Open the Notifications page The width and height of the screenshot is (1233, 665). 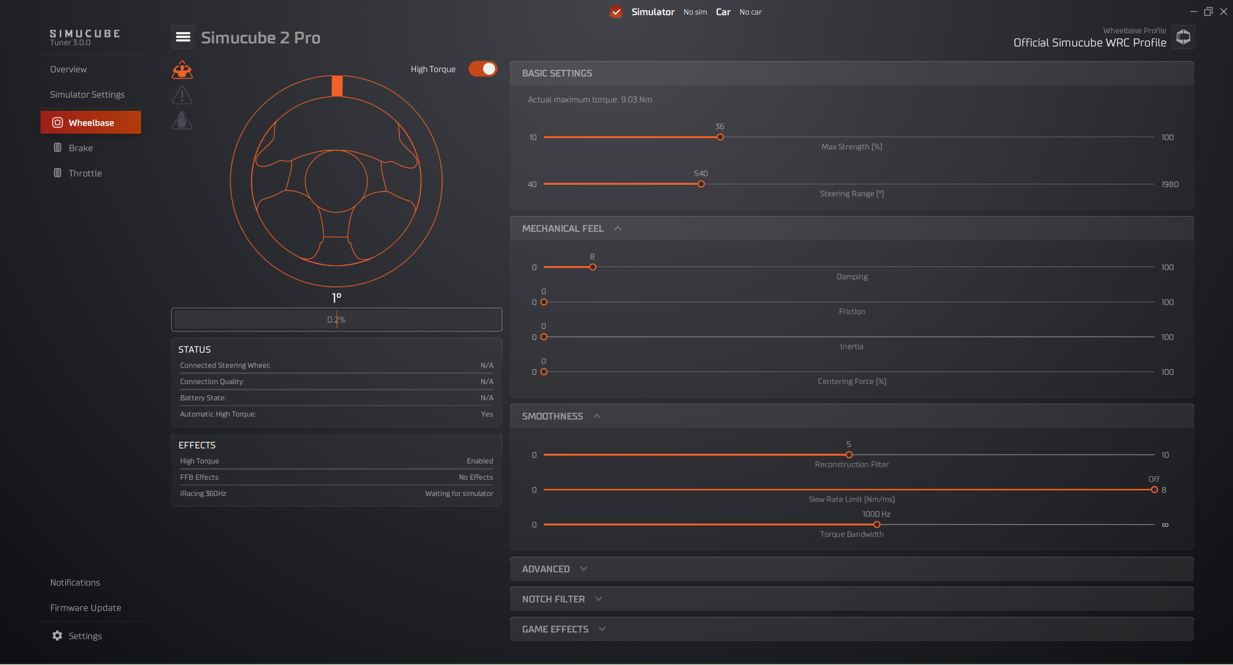point(75,582)
